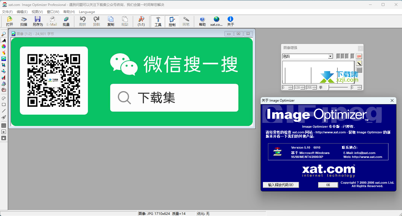Select the freehand lasso shape tool
Screen dimensions: 402x216
point(4,98)
